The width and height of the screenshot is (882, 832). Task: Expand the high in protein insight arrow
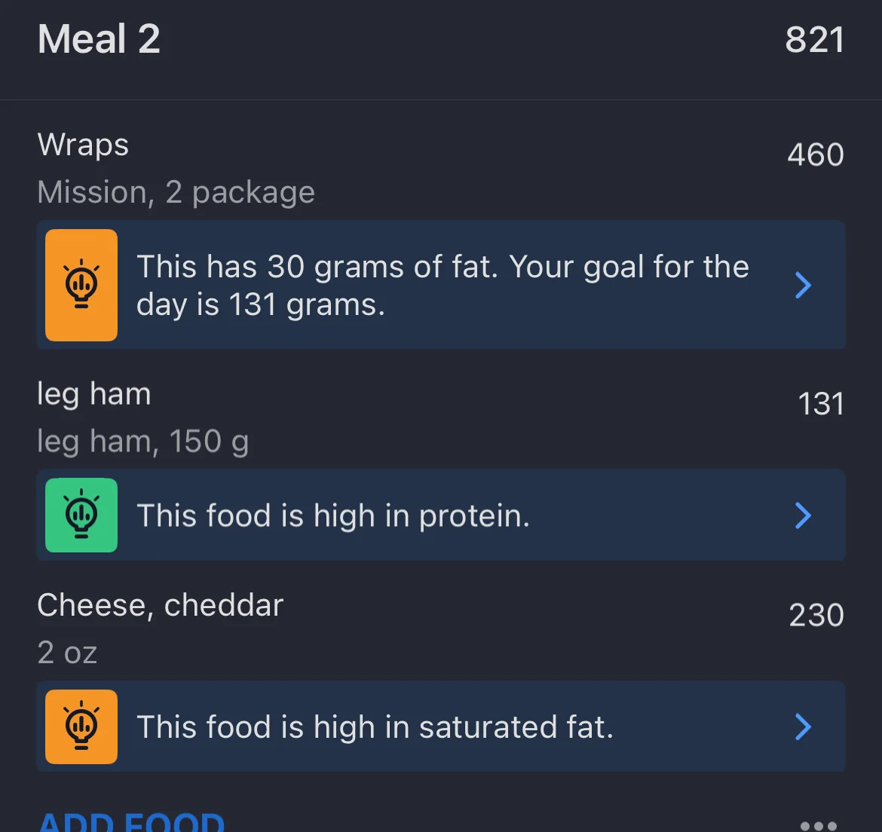pyautogui.click(x=803, y=515)
